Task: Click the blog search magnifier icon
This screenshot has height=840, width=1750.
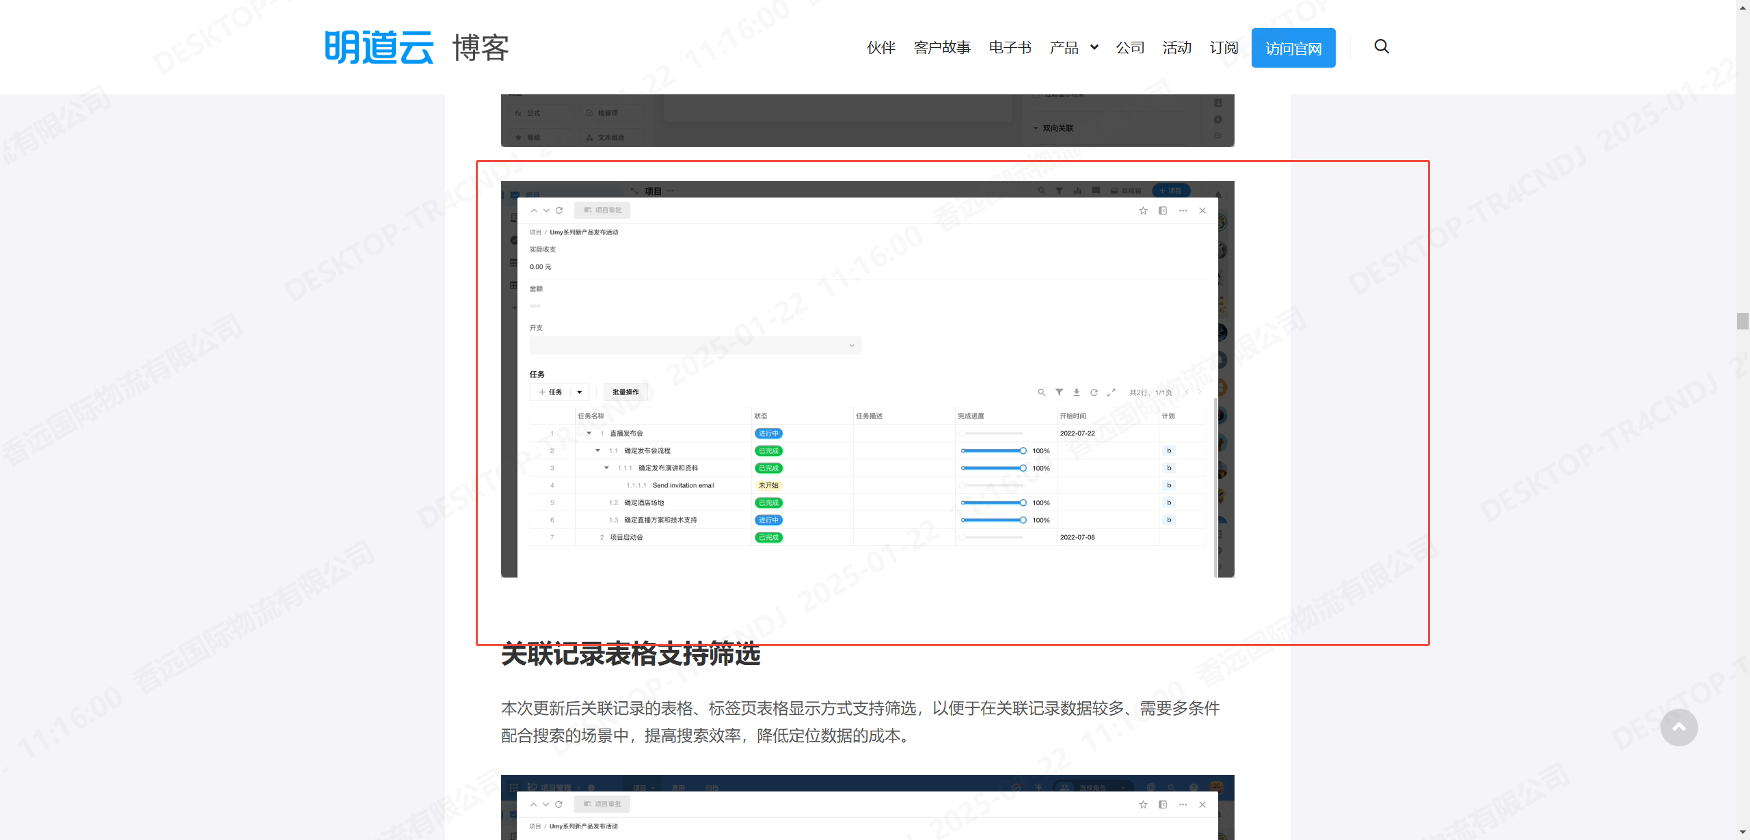Action: click(1382, 46)
